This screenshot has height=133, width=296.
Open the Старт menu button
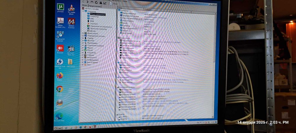click(x=58, y=128)
